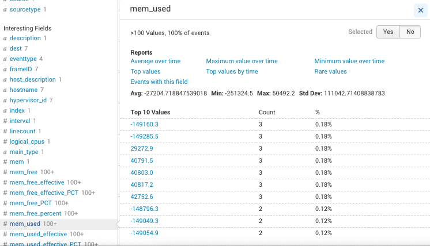Set Selected to Yes

(388, 32)
